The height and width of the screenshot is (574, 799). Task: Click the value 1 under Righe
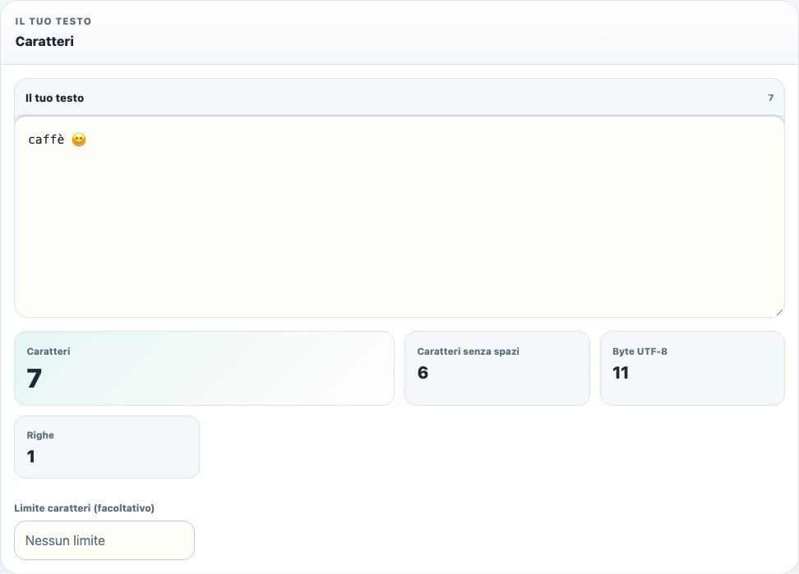point(31,457)
